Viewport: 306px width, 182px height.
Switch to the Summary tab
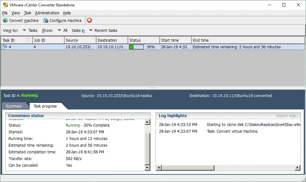click(14, 106)
